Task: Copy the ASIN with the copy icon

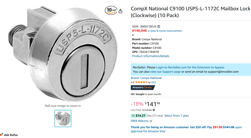Action: pos(159,27)
